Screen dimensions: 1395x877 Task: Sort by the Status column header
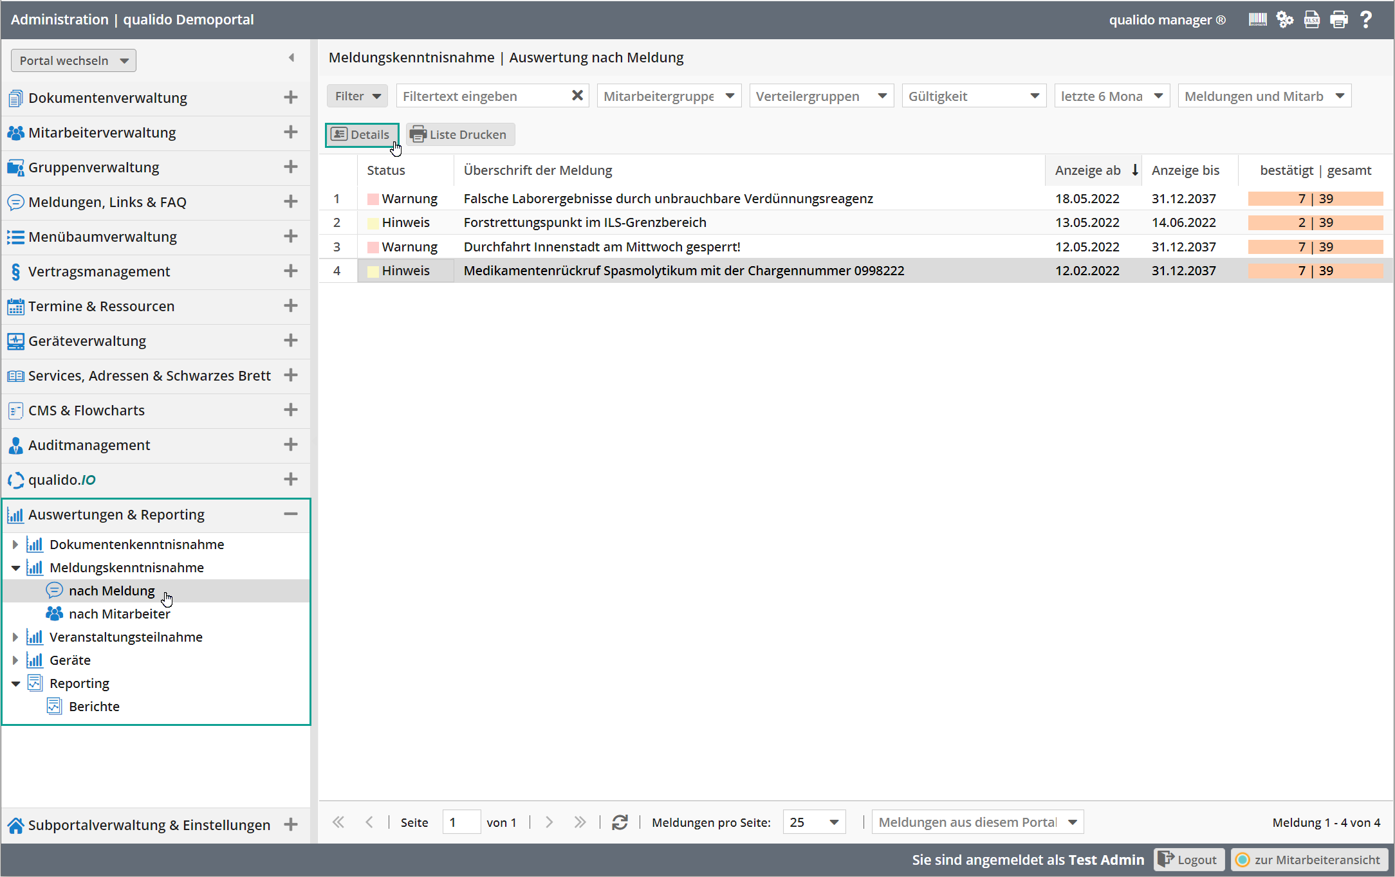pos(406,170)
